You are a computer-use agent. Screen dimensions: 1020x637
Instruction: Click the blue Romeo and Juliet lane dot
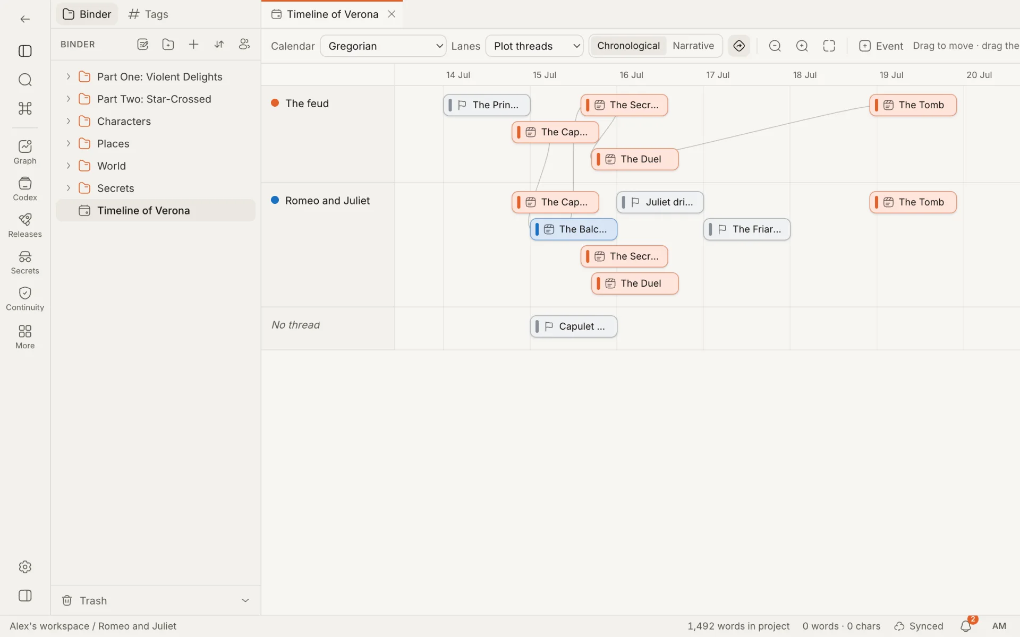click(x=275, y=200)
